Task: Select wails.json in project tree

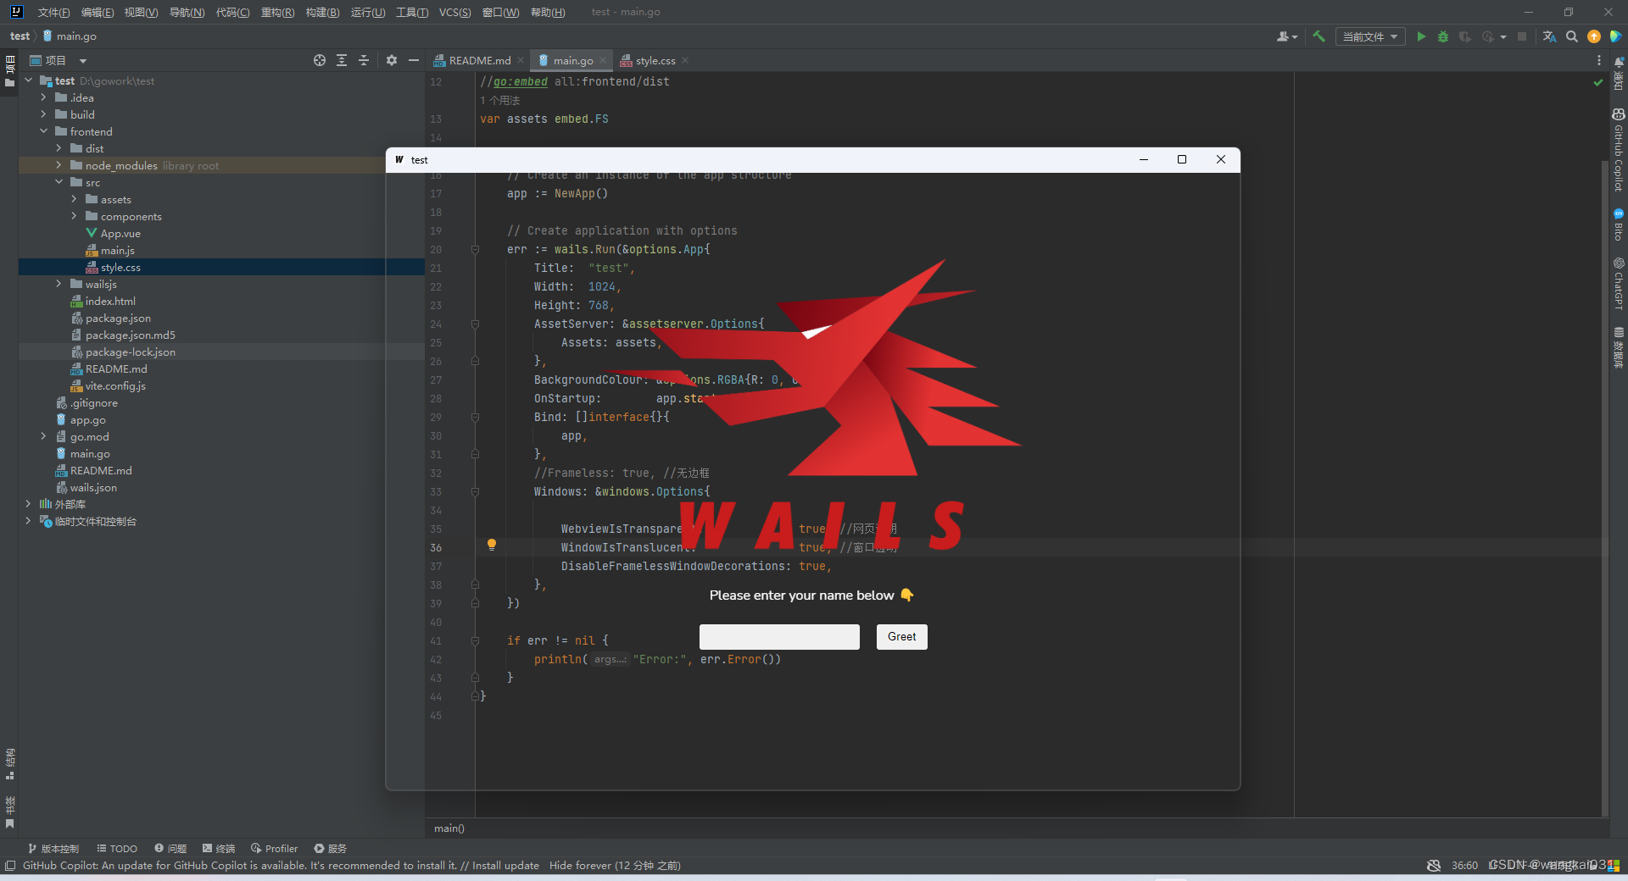Action: pos(93,487)
